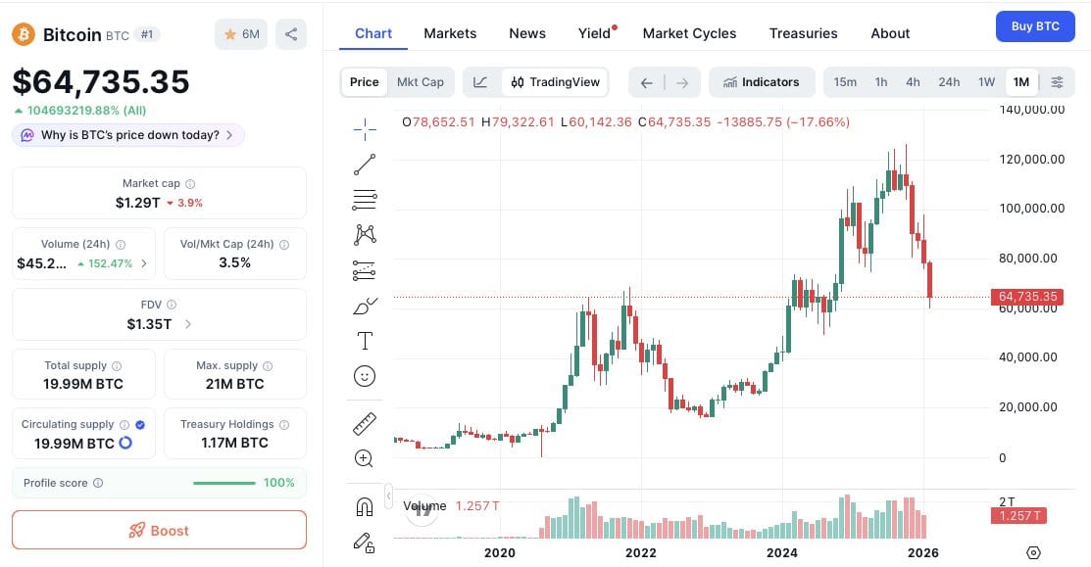The image size is (1091, 567).
Task: Select the brush drawing tool
Action: (x=365, y=307)
